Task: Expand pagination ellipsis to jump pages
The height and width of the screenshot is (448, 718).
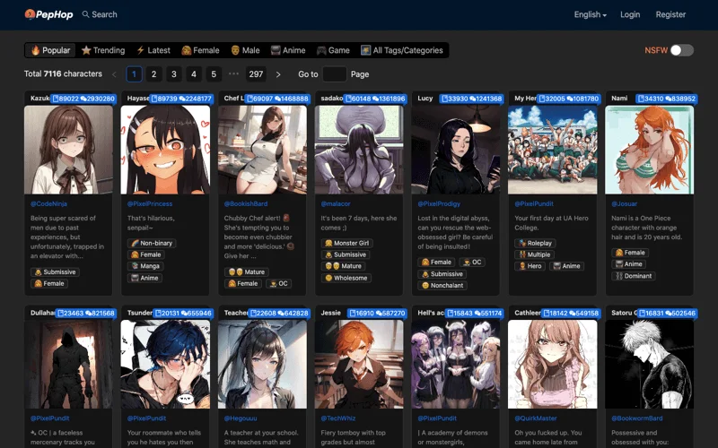Action: [x=233, y=74]
